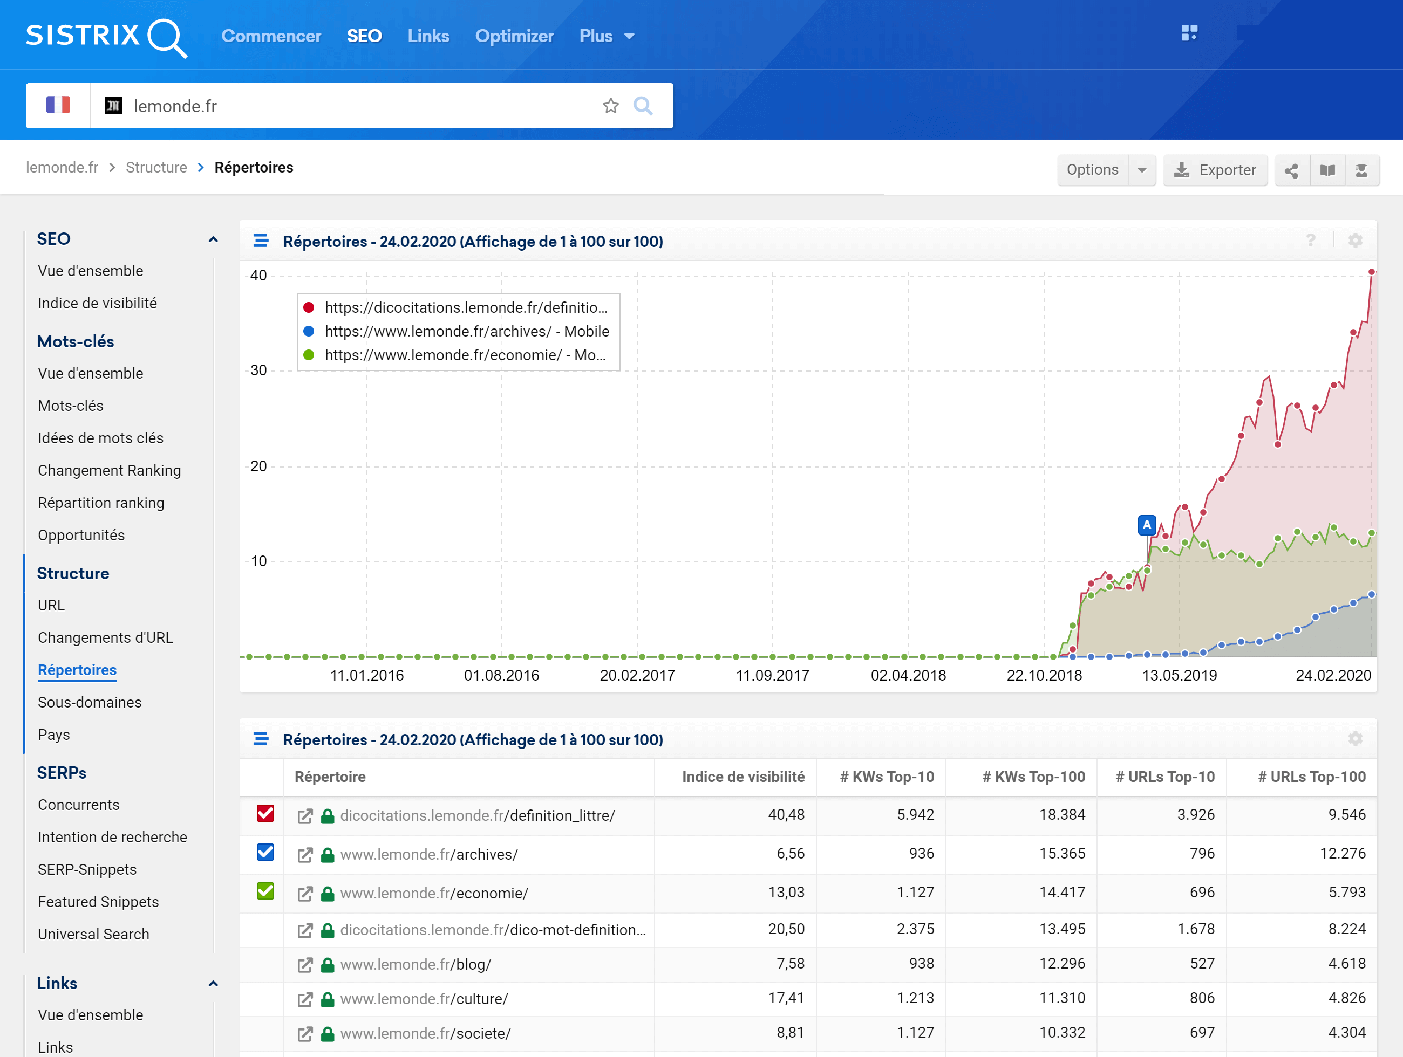Open the apps grid icon in header
Screen dimensions: 1403x1057
(x=1189, y=33)
